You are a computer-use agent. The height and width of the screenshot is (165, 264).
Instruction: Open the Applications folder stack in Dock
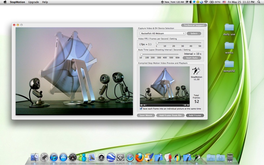pos(211,158)
